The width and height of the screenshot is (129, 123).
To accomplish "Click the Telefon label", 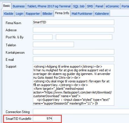I will (x=11, y=45).
